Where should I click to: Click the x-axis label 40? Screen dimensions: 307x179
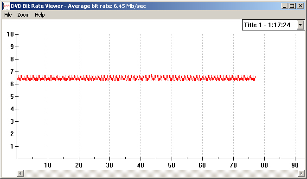tap(141, 165)
